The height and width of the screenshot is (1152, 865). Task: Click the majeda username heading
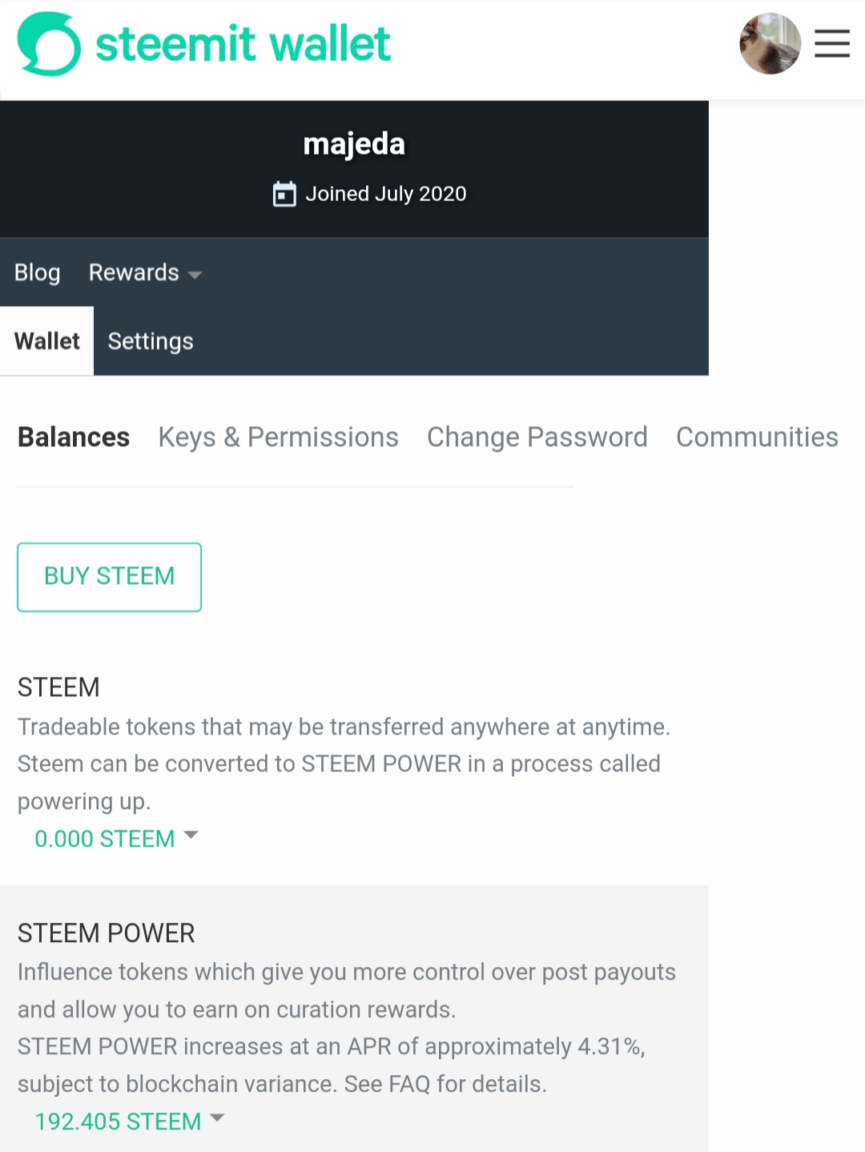pos(354,144)
